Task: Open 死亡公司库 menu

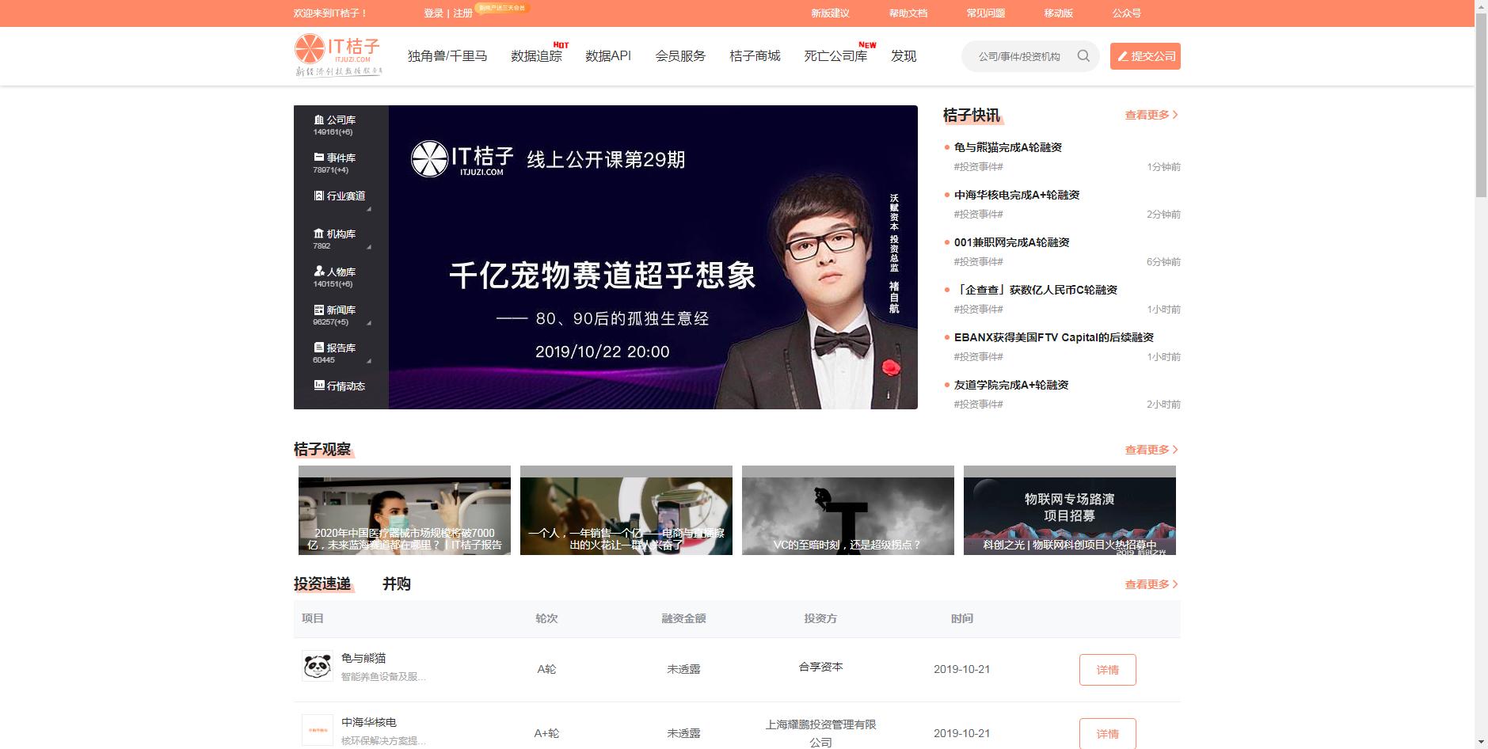Action: [835, 56]
